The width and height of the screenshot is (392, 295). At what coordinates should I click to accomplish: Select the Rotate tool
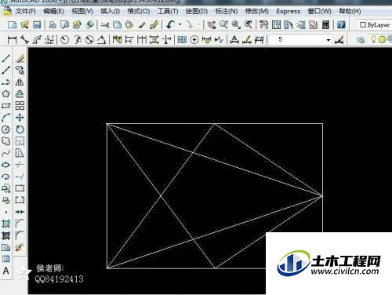pos(20,129)
